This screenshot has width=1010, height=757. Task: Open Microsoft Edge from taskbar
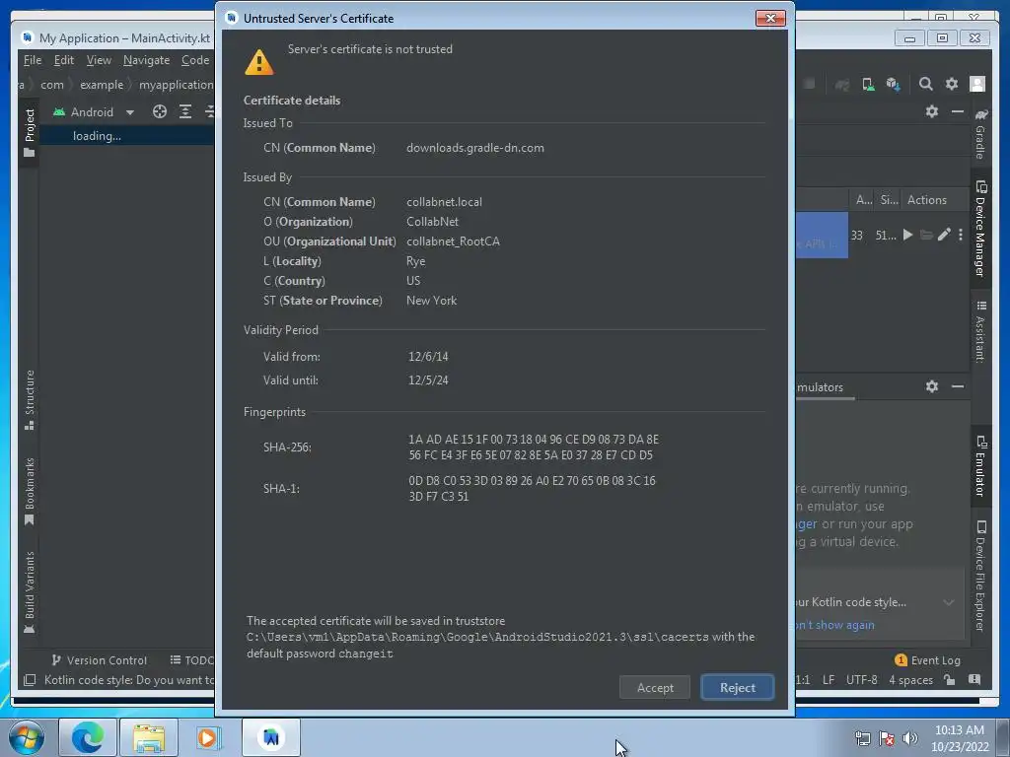(88, 737)
